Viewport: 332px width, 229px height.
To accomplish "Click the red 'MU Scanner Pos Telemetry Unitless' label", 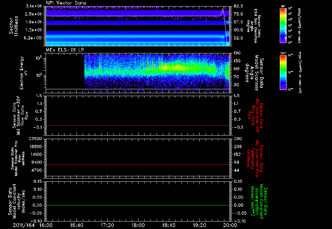I will 255,158.
